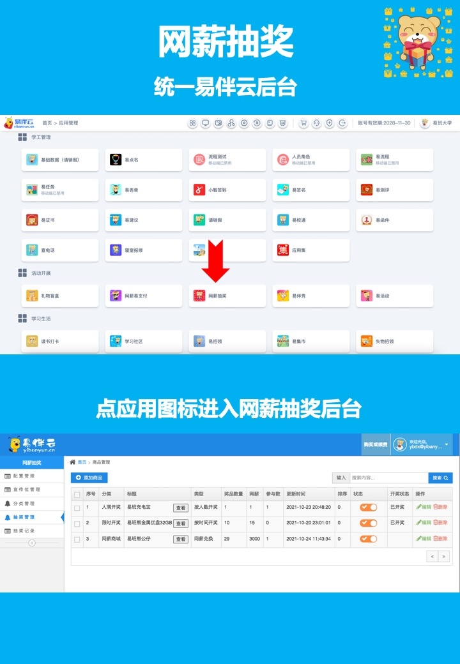This screenshot has width=460, height=664.
Task: Expand the user account dropdown arrow
Action: click(x=447, y=444)
